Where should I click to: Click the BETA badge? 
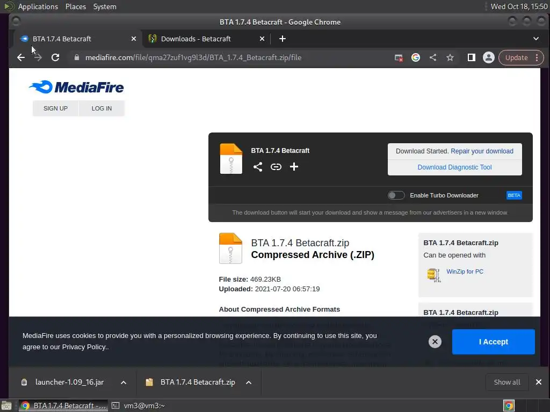click(514, 195)
